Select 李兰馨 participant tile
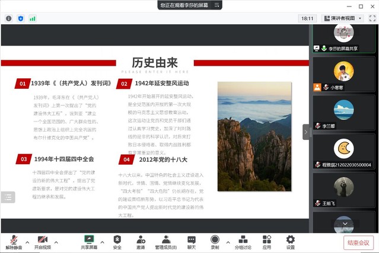Image resolution: width=379 pixels, height=253 pixels. (344, 113)
